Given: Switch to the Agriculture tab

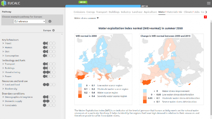Looking at the screenshot, I should pyautogui.click(x=150, y=12).
